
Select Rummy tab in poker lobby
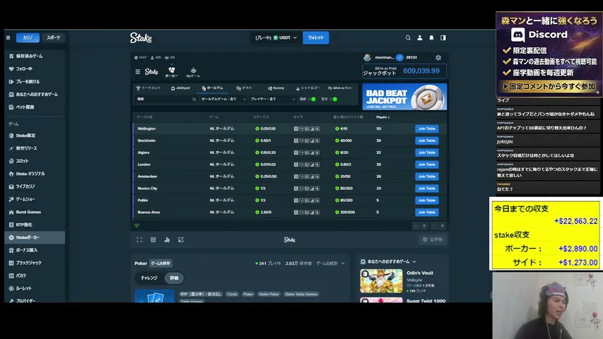276,88
